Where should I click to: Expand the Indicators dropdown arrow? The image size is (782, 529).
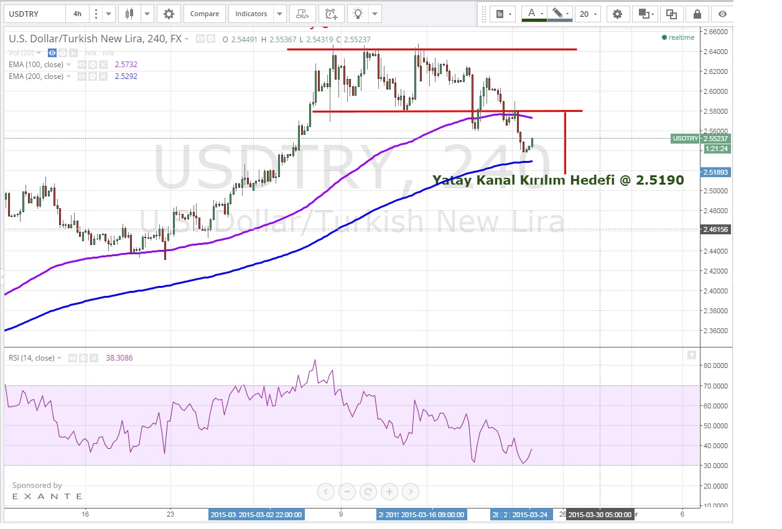point(279,14)
